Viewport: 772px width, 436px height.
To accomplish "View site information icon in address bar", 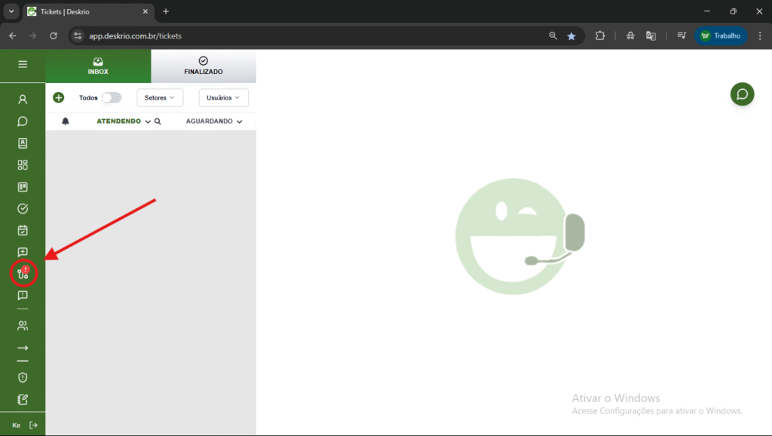I will (78, 35).
